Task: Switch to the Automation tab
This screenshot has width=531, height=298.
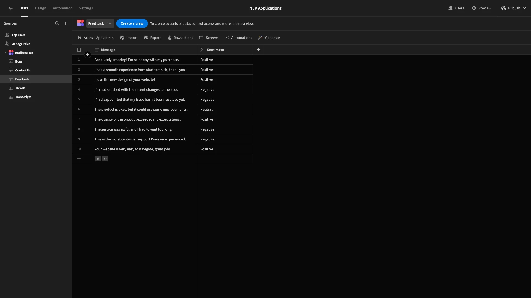Action: [63, 8]
